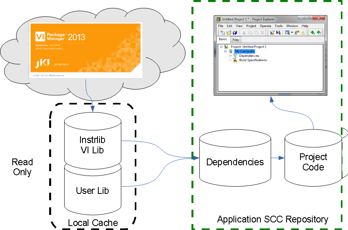The width and height of the screenshot is (348, 230).
Task: Select Dependencies in the project tree
Action: (249, 56)
